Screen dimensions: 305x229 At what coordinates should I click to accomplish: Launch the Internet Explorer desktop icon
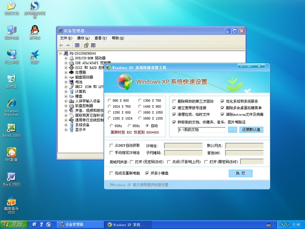tap(11, 107)
